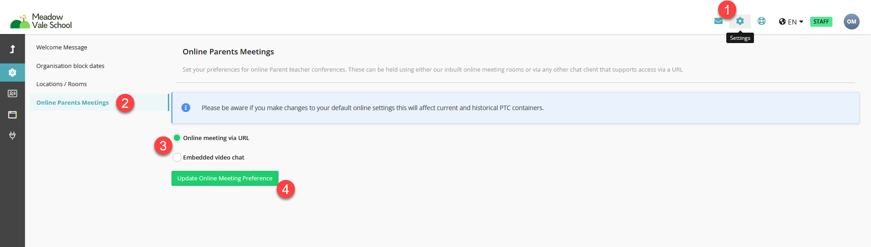Open Organisation block dates page
The width and height of the screenshot is (871, 247).
(70, 66)
